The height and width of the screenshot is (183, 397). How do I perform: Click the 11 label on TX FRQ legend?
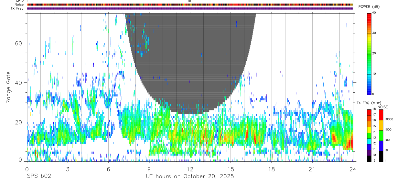374,149
